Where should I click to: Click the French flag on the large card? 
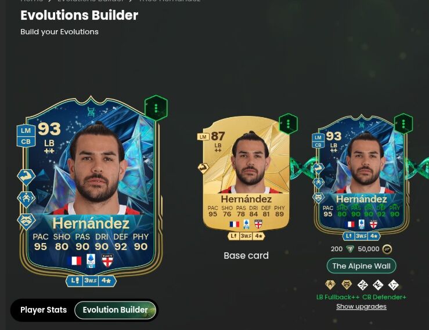[74, 260]
